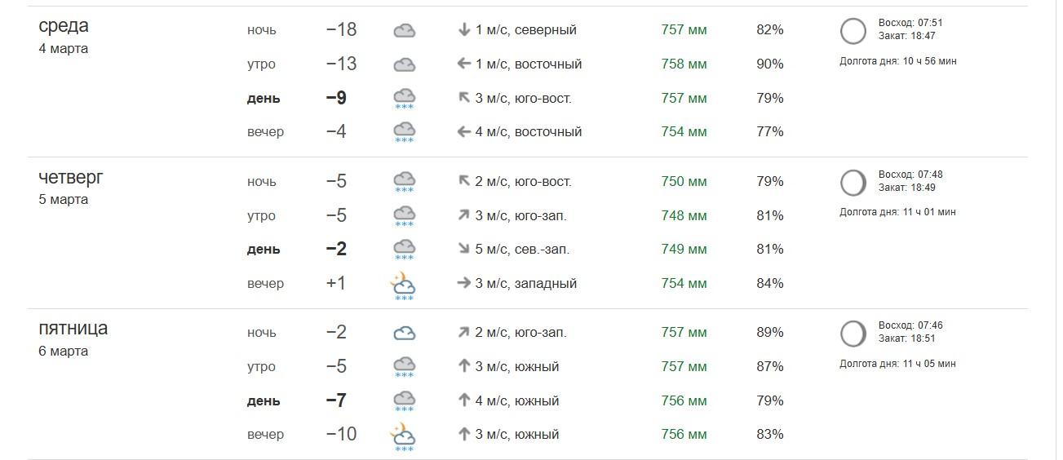
Task: Click the moon phase icon for Thursday
Action: pos(853,183)
